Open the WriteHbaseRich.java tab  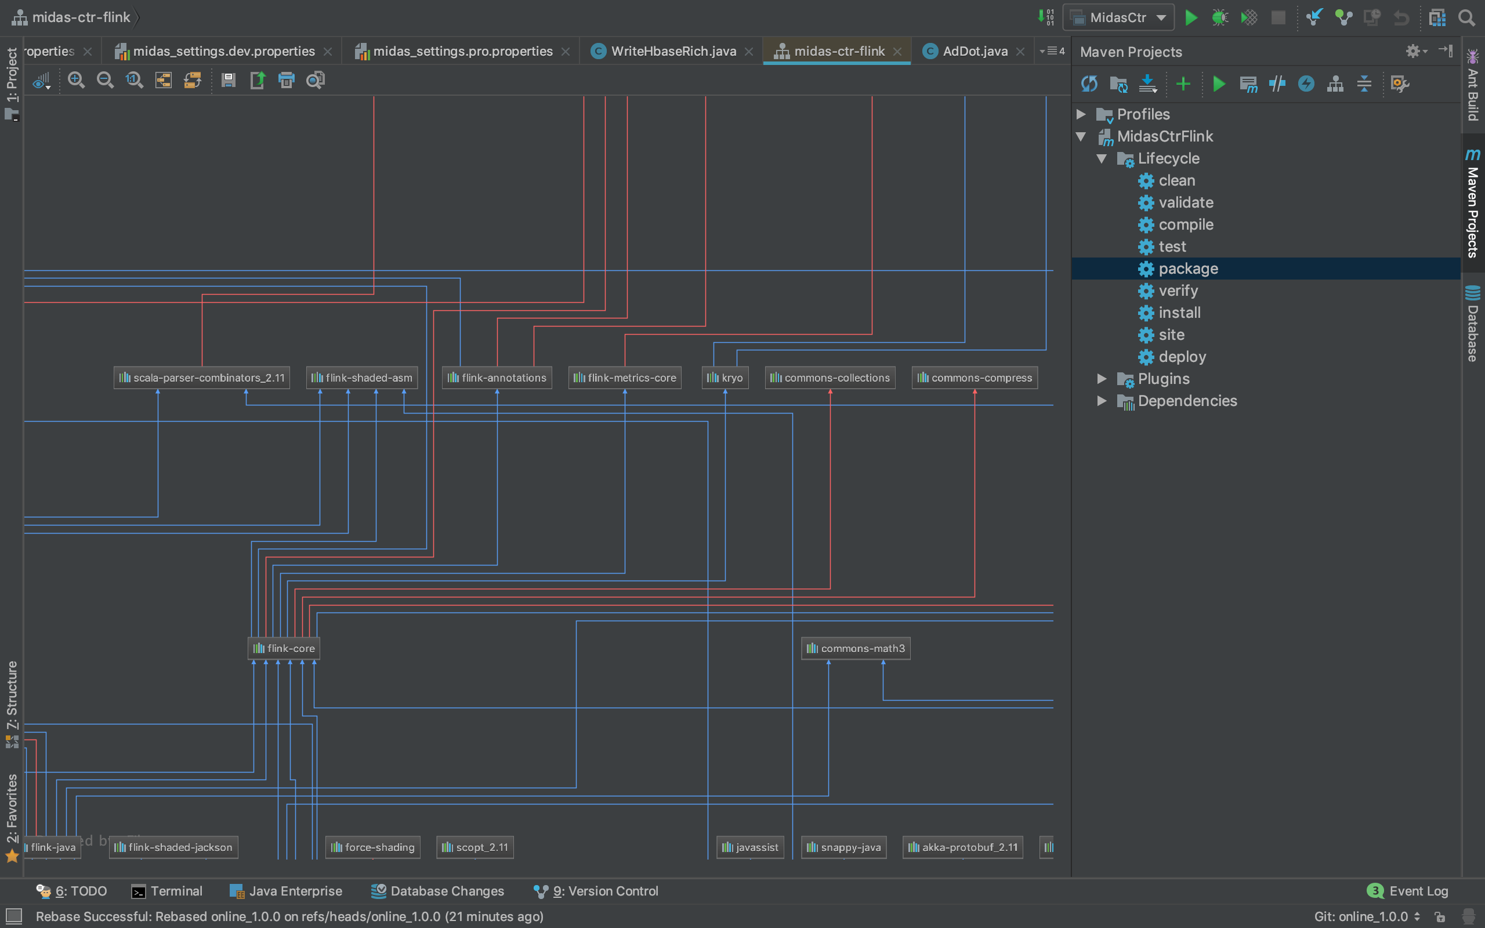tap(672, 51)
